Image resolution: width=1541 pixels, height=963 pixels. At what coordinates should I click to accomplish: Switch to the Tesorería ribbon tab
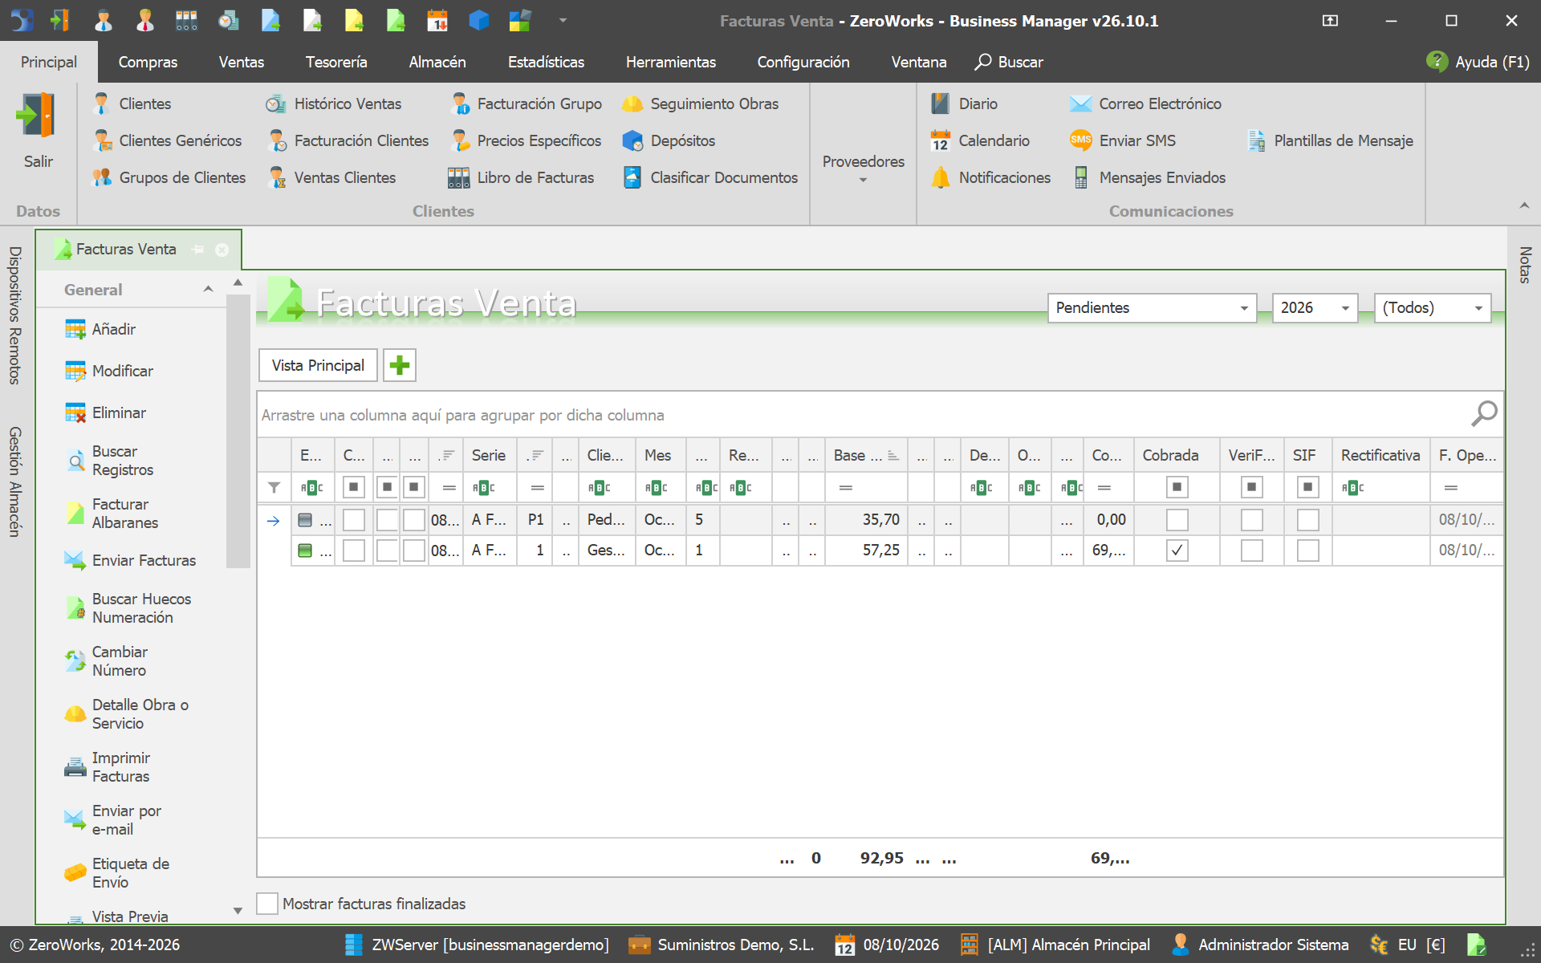click(336, 62)
